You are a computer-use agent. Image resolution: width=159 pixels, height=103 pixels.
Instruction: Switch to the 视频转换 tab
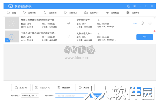pos(29,13)
